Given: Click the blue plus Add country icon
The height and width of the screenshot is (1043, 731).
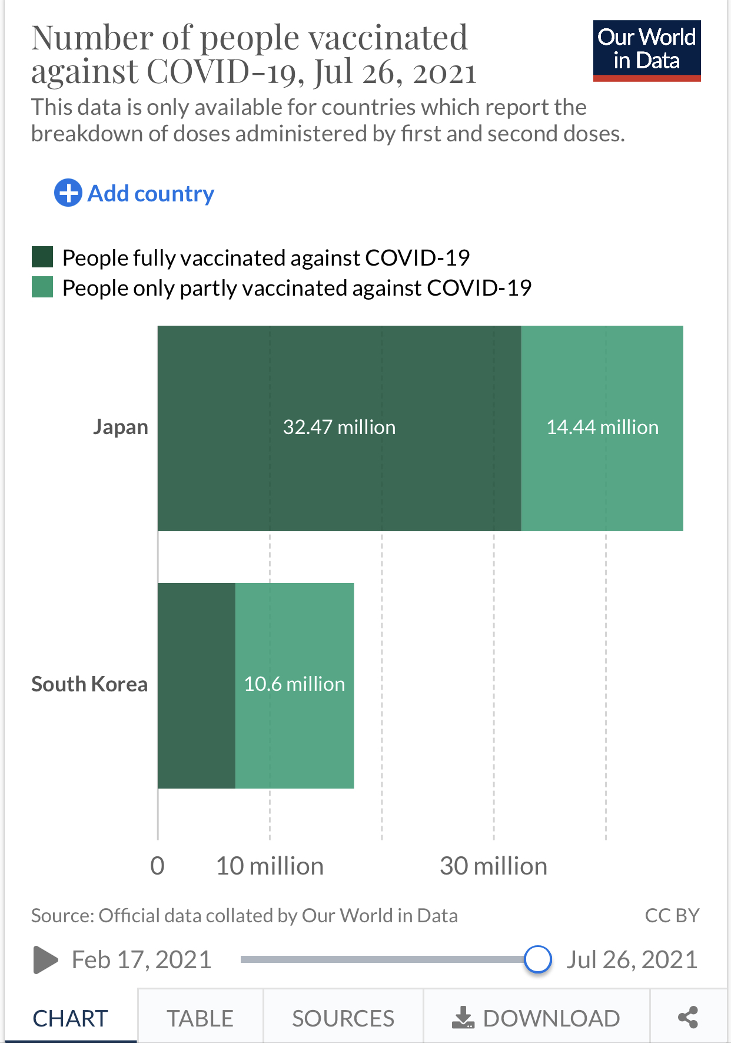Looking at the screenshot, I should [x=68, y=193].
